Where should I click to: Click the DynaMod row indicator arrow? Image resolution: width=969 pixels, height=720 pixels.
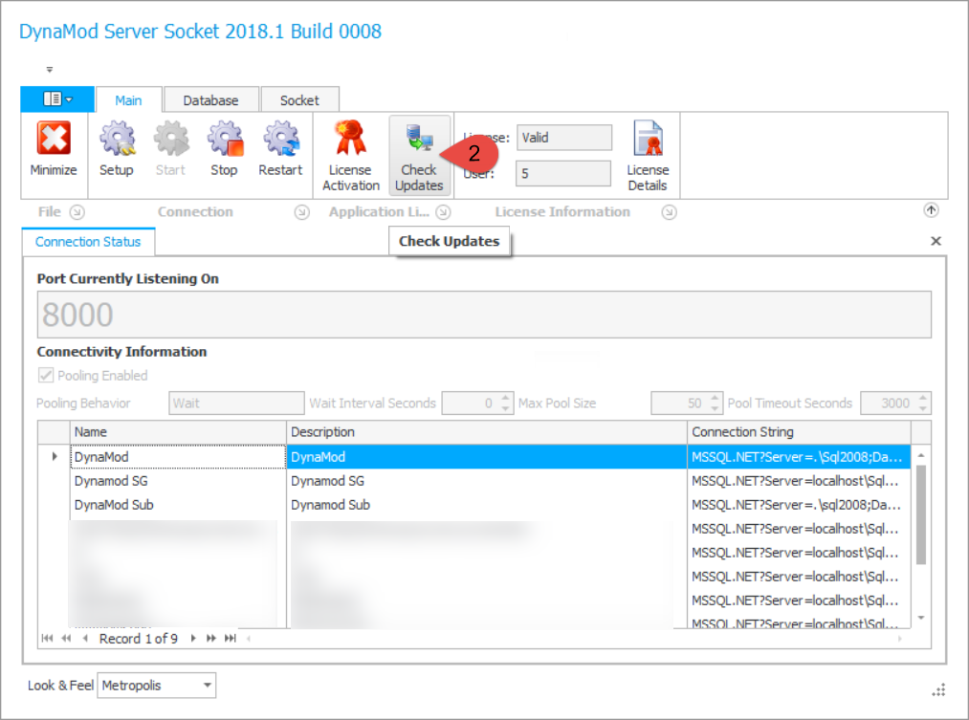pyautogui.click(x=55, y=456)
